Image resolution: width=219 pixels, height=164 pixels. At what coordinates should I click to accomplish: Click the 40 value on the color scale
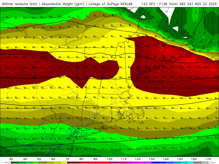point(25,159)
